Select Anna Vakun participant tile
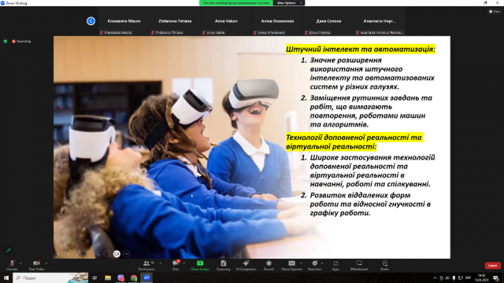504x283 pixels. 226,21
